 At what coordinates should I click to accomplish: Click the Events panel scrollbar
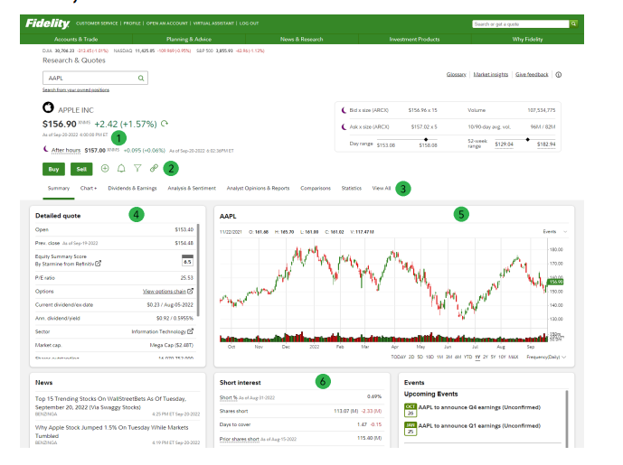pos(567,419)
